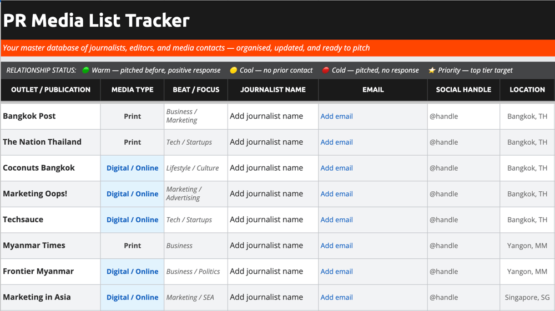Select Singapore, SG location cell
This screenshot has height=311, width=555.
527,297
